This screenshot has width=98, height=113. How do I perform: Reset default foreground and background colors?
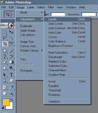click(x=3, y=108)
